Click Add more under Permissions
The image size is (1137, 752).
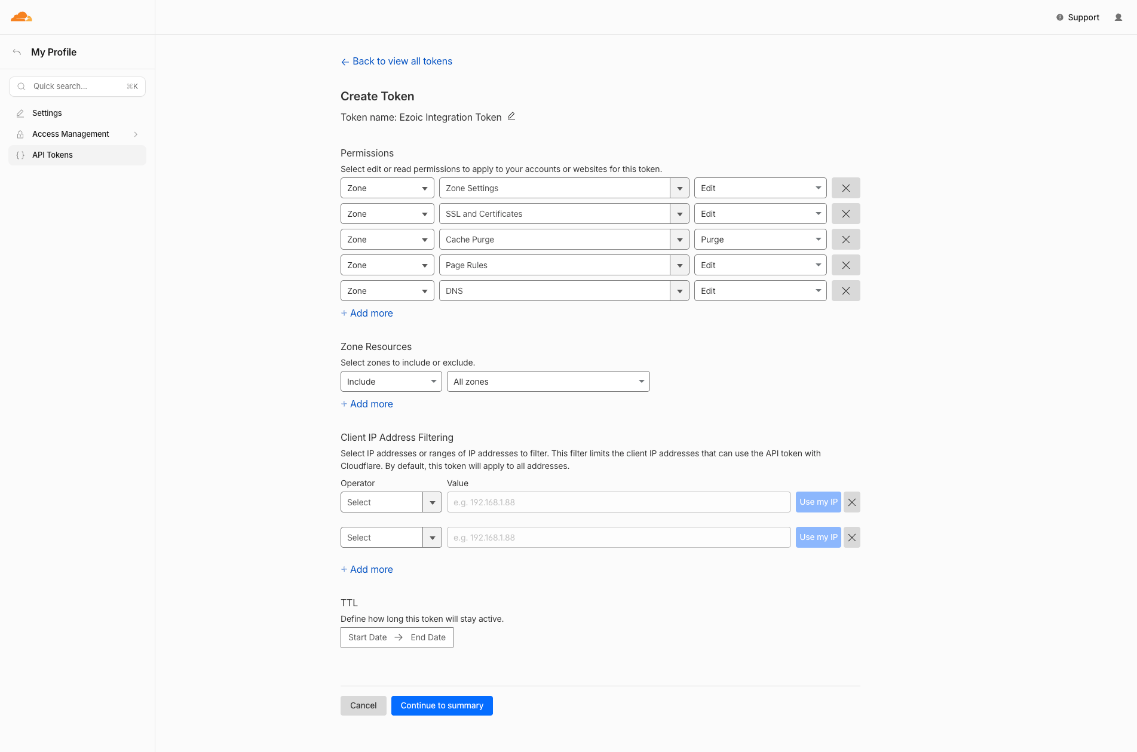tap(367, 313)
